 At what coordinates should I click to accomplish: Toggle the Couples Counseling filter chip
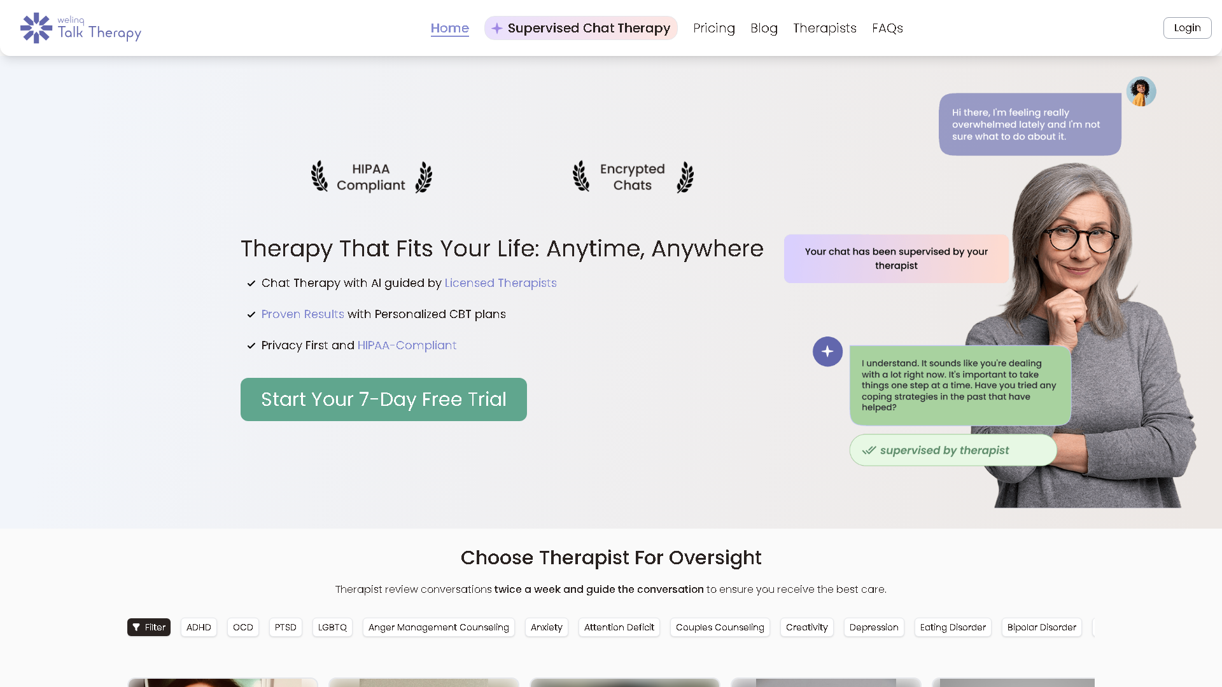pos(720,627)
